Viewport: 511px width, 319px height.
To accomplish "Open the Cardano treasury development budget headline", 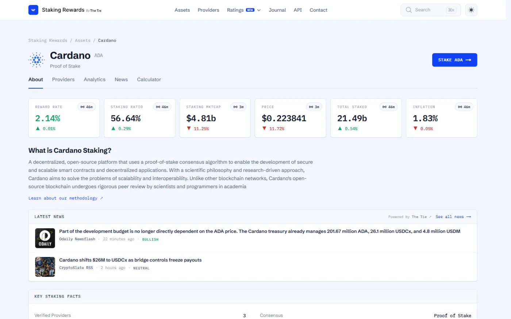I will click(x=260, y=231).
